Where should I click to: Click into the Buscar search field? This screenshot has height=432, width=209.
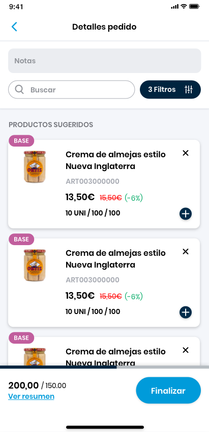tap(72, 89)
